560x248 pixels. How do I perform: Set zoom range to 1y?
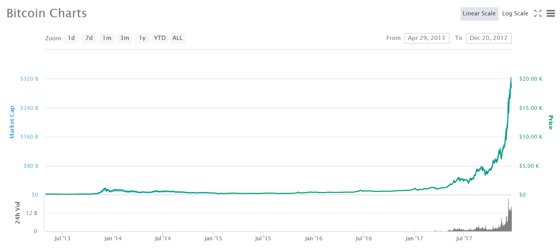pos(142,38)
